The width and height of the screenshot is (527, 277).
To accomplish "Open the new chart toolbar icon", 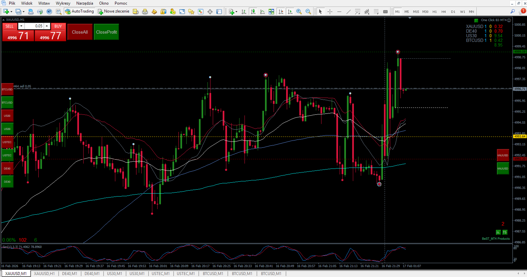I will [6, 12].
